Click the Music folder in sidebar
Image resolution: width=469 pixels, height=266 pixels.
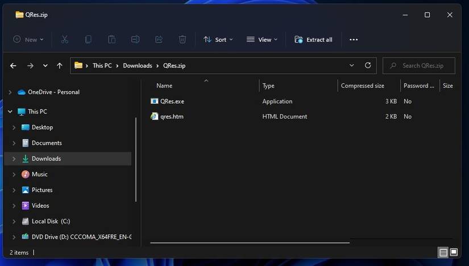pyautogui.click(x=39, y=174)
